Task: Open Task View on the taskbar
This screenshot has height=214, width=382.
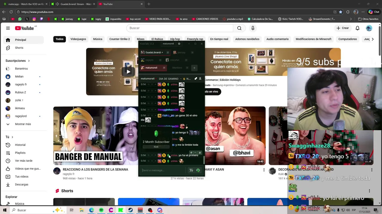Action: point(72,210)
